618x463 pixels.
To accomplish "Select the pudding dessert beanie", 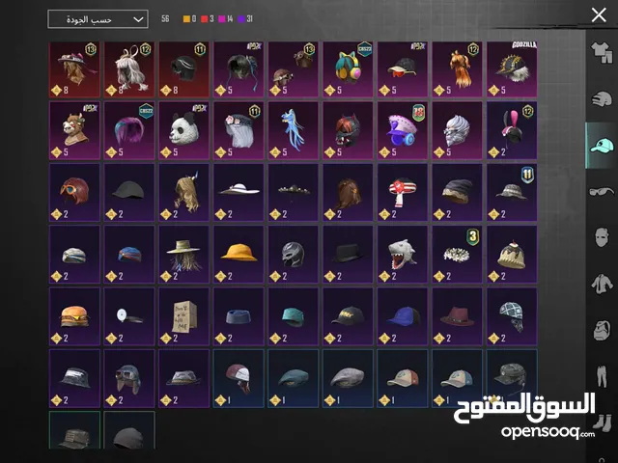I will 512,255.
